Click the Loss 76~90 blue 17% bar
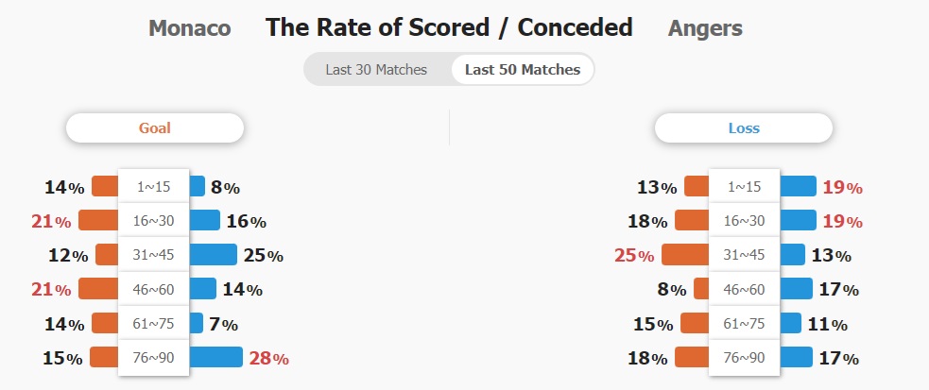929x390 pixels. (797, 357)
